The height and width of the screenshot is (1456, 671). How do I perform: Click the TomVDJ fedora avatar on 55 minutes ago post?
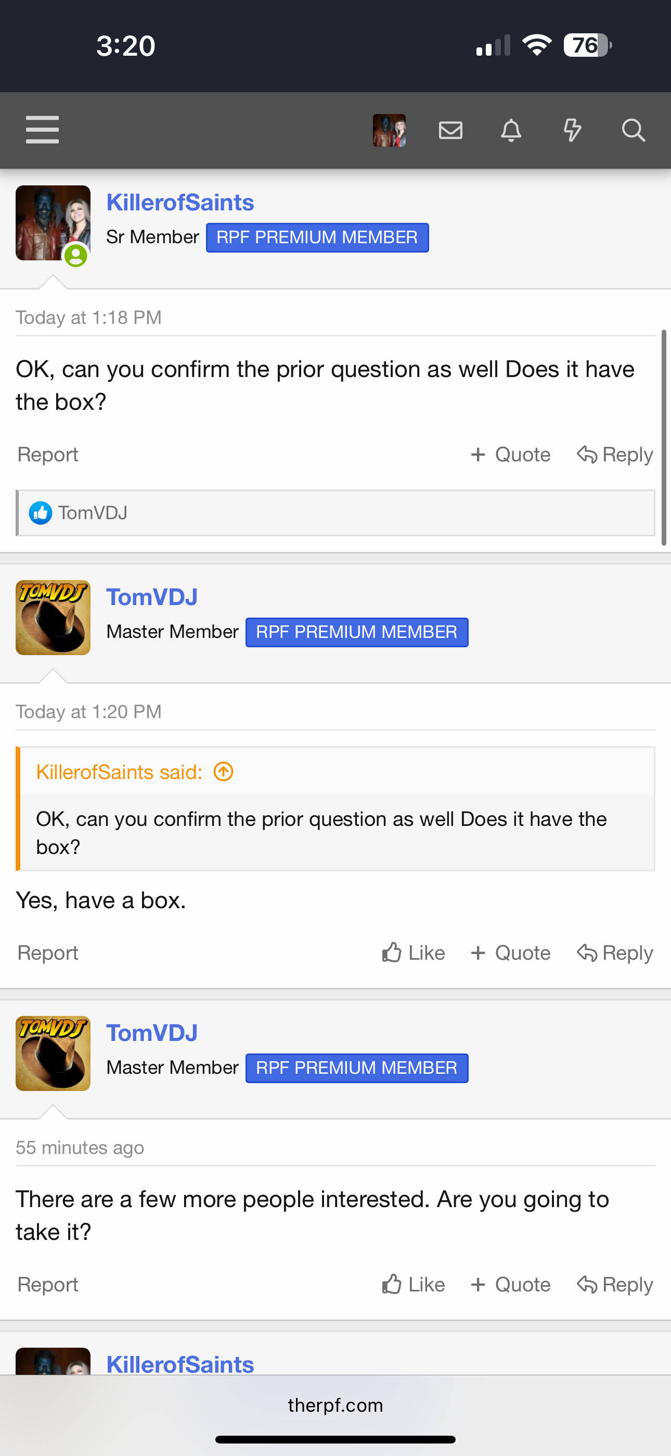[x=53, y=1053]
